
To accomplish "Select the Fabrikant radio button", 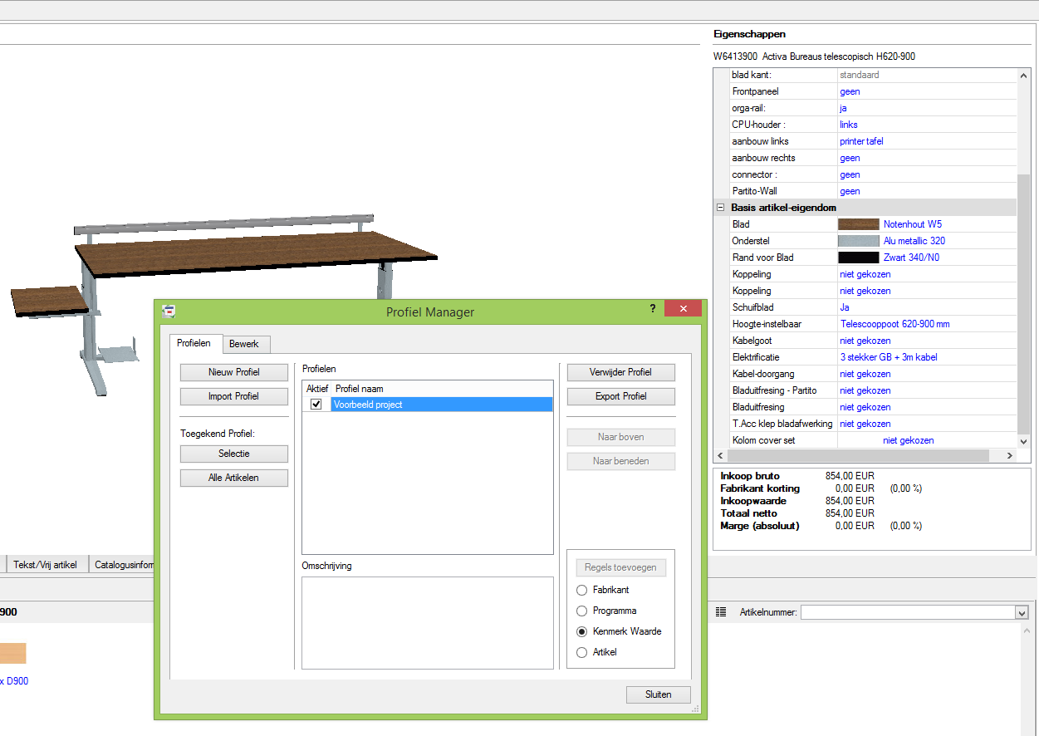I will pyautogui.click(x=581, y=590).
